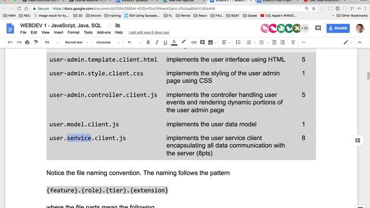The height and width of the screenshot is (208, 370).
Task: Open the Other Bookmarks folder
Action: pyautogui.click(x=352, y=16)
